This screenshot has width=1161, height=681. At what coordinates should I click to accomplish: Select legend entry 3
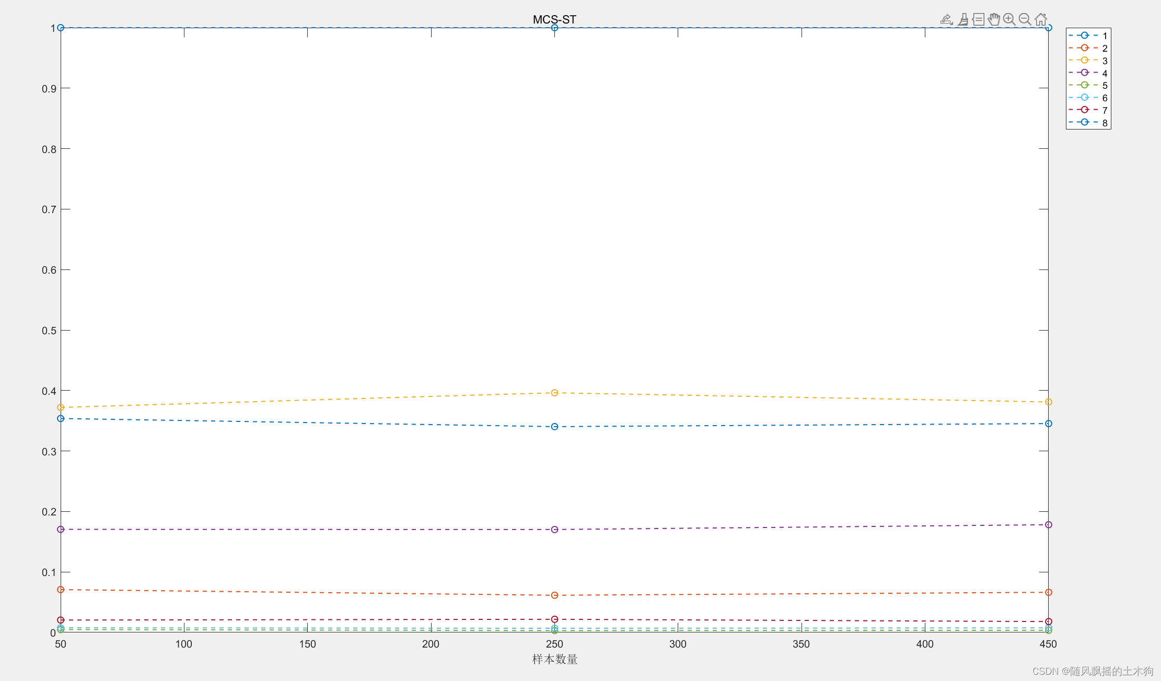click(1088, 61)
